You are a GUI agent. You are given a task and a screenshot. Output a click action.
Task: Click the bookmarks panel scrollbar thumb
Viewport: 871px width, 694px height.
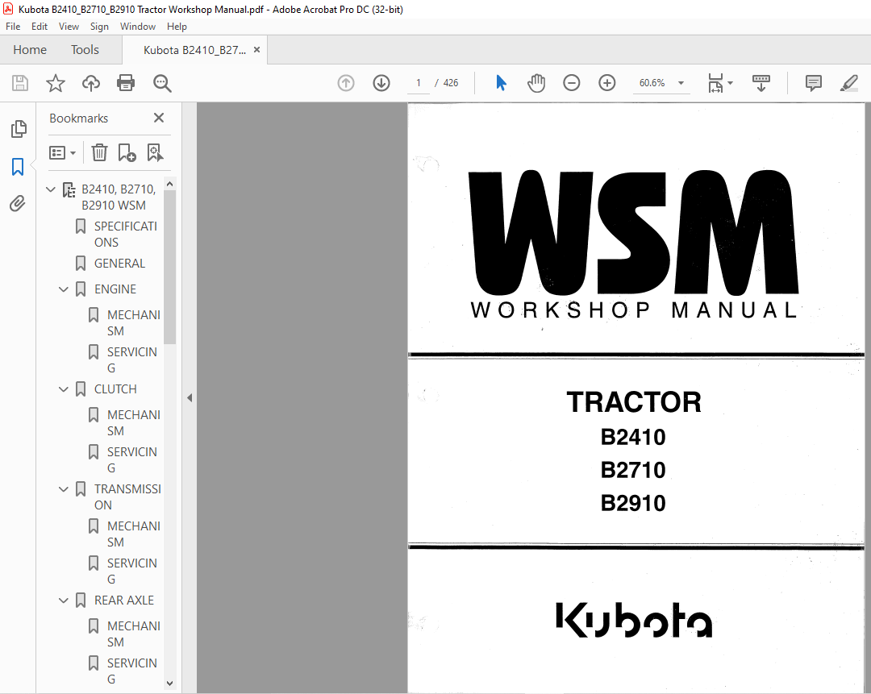[x=170, y=267]
